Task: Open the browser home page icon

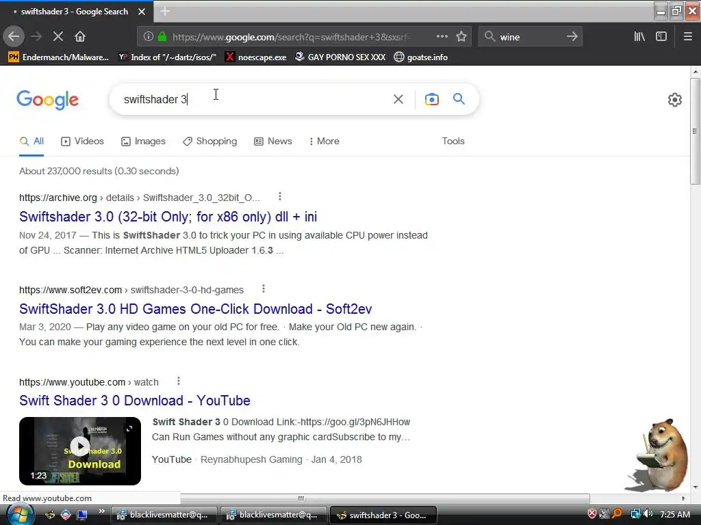Action: (80, 37)
